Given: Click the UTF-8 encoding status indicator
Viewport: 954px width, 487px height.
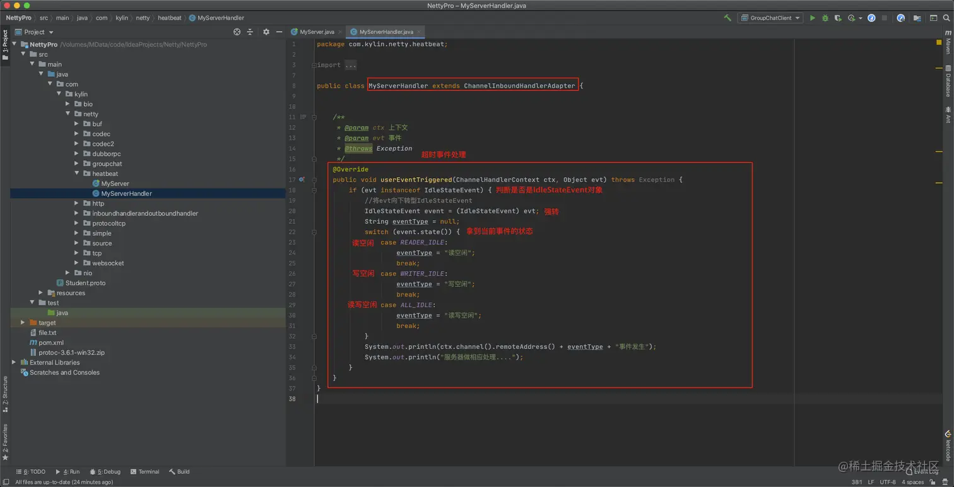Looking at the screenshot, I should coord(887,482).
